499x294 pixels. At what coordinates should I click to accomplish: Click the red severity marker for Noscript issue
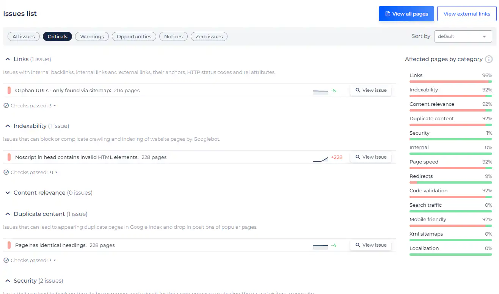(x=9, y=157)
